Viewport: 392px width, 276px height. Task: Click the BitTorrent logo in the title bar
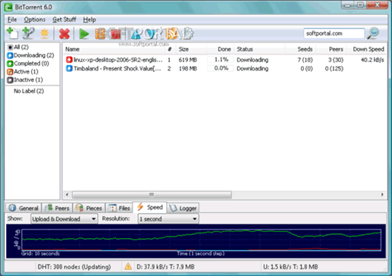pos(8,7)
